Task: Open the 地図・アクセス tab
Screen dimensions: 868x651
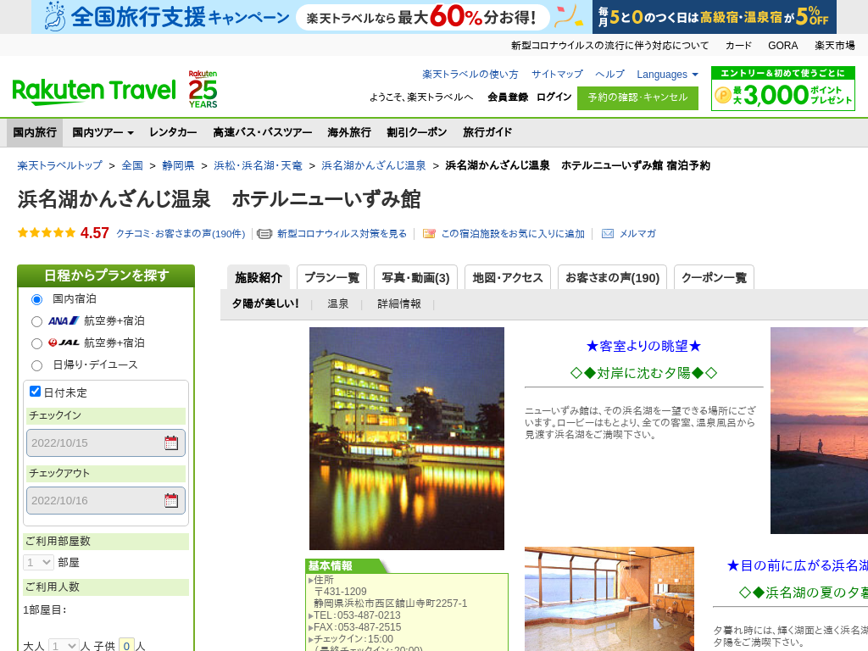Action: pyautogui.click(x=507, y=278)
